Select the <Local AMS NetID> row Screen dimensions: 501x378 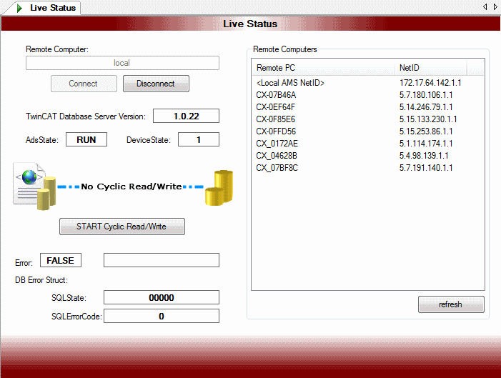(368, 83)
